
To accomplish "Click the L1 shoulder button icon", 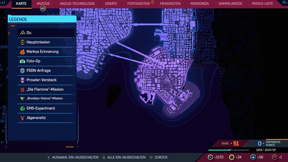I will (x=4, y=3).
